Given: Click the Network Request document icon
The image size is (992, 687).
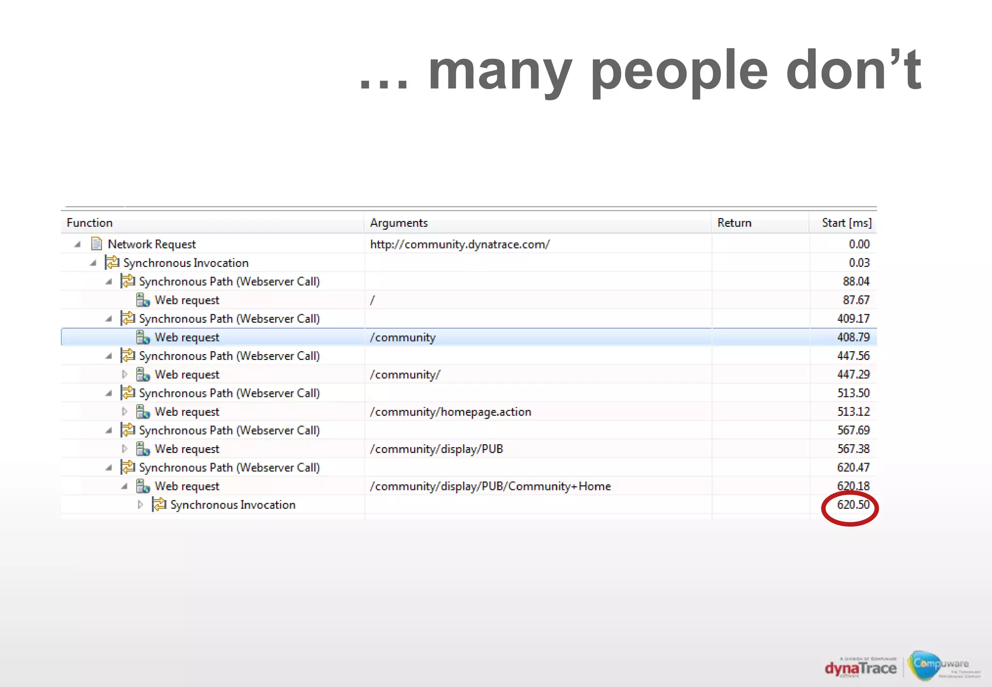Looking at the screenshot, I should [x=96, y=244].
